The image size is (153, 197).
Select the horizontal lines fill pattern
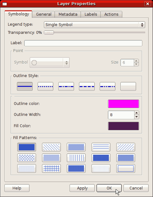pos(101,147)
